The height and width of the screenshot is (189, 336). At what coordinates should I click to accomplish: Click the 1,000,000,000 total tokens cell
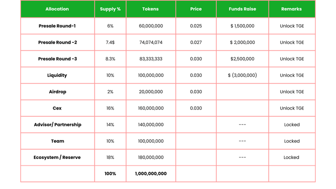(x=151, y=174)
